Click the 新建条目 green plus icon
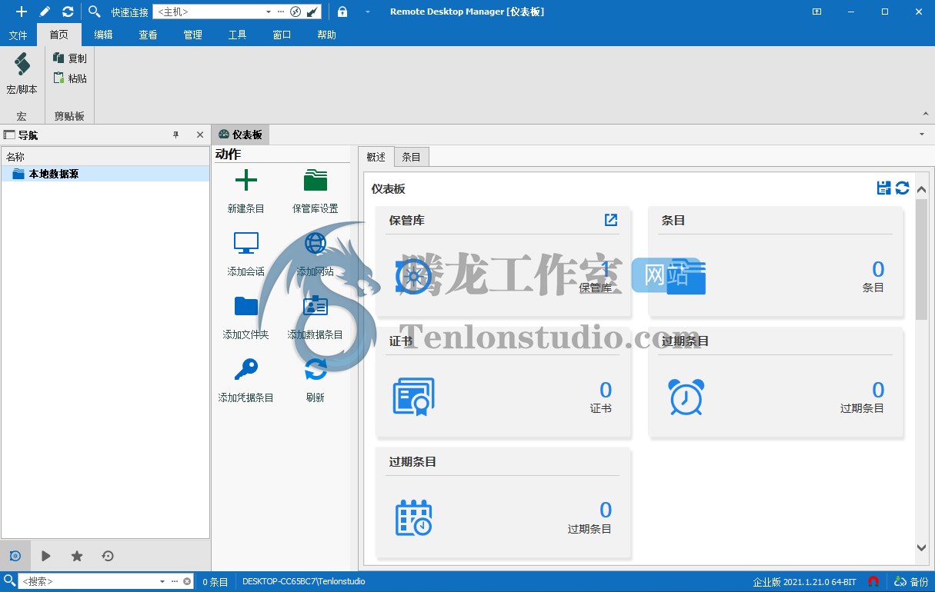The height and width of the screenshot is (592, 935). click(x=246, y=181)
